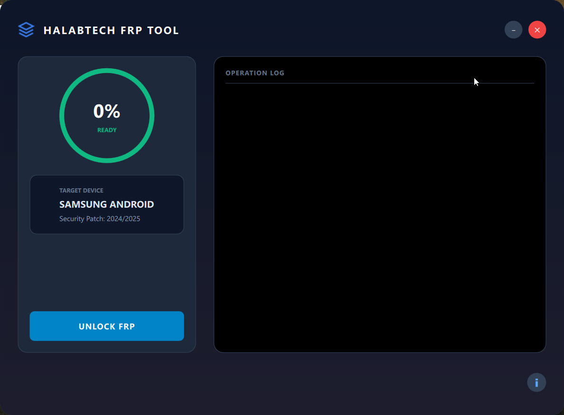Click the Security Patch 2024/2025 text
The image size is (564, 415).
99,219
